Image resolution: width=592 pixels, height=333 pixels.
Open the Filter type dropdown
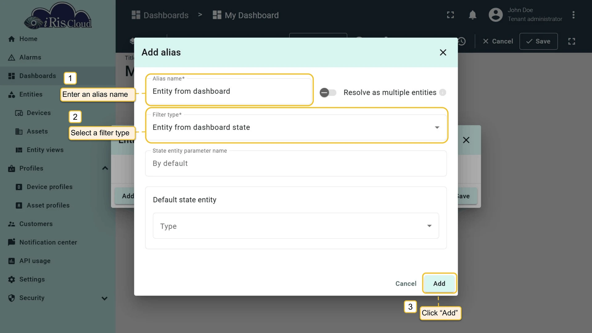(296, 127)
